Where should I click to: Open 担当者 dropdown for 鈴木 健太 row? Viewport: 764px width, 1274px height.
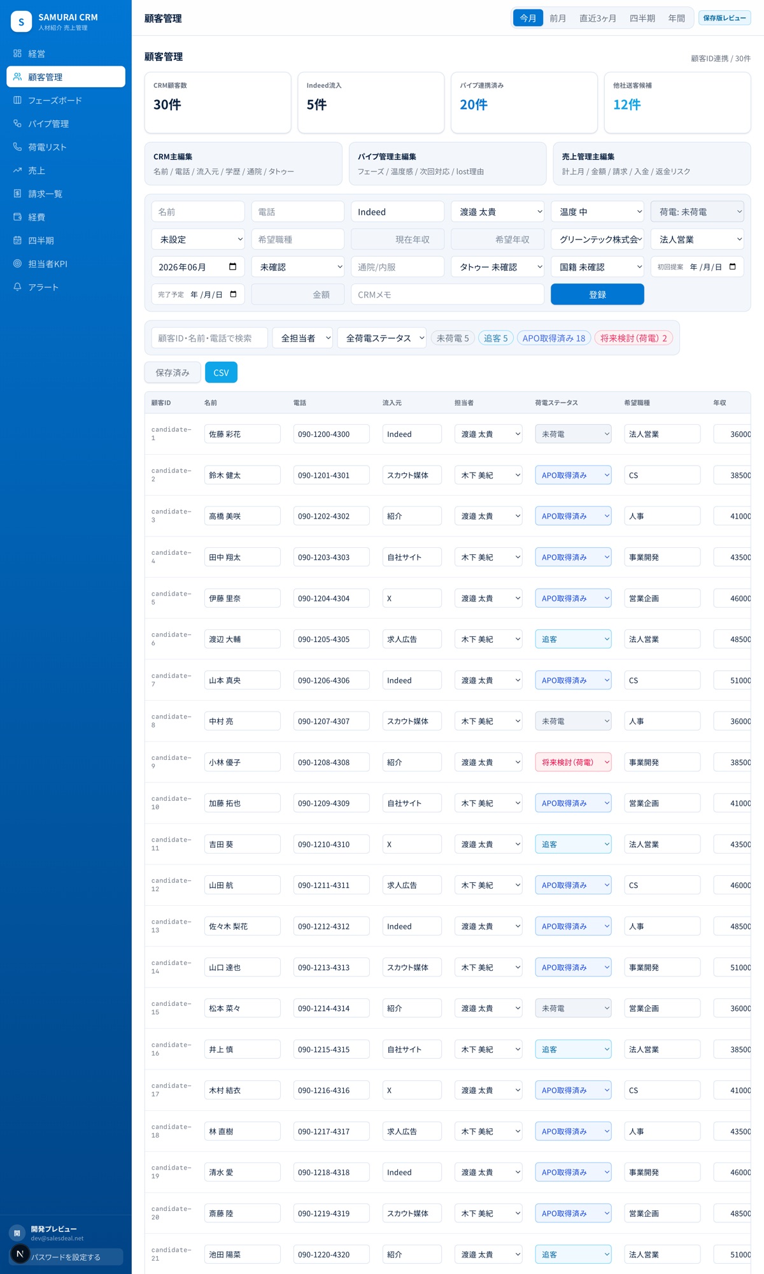tap(488, 475)
